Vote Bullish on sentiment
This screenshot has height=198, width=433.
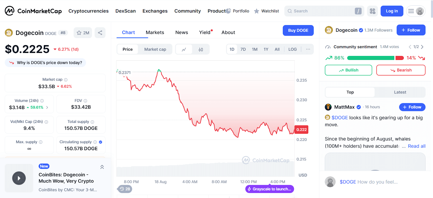point(349,70)
